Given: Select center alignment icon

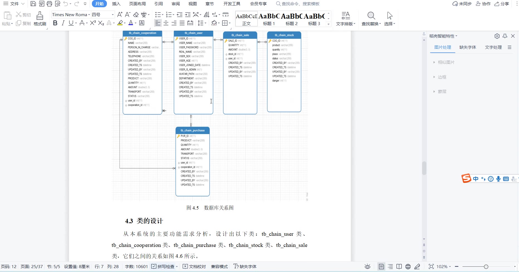Looking at the screenshot, I should click(x=166, y=23).
